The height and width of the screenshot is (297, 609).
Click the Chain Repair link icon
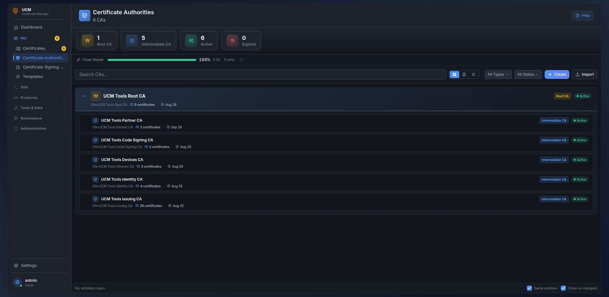[x=79, y=60]
